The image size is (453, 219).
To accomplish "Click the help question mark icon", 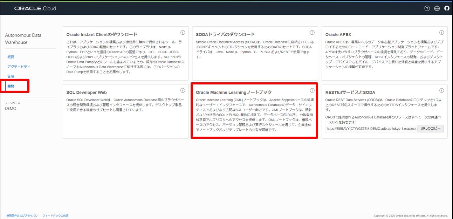I will click(x=427, y=8).
